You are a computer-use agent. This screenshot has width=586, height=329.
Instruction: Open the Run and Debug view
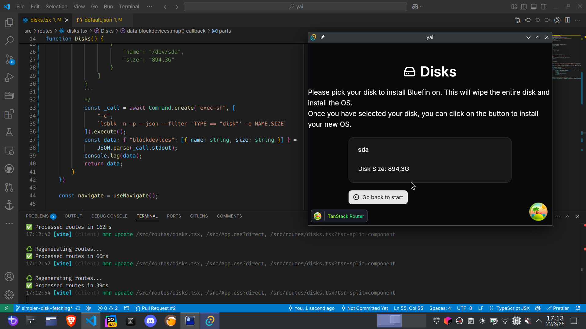coord(9,77)
